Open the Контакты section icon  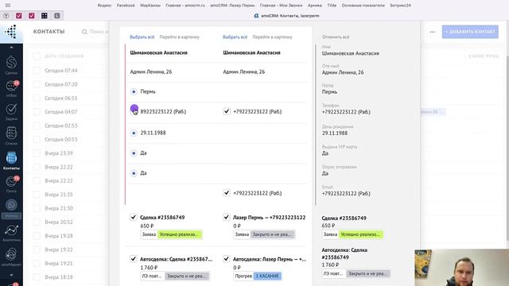[11, 160]
